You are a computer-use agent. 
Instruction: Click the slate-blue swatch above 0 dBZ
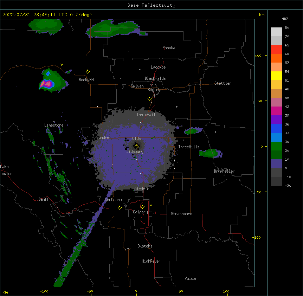pos(276,164)
